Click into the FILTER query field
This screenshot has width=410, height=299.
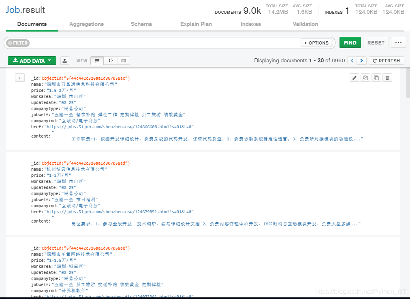[165, 43]
